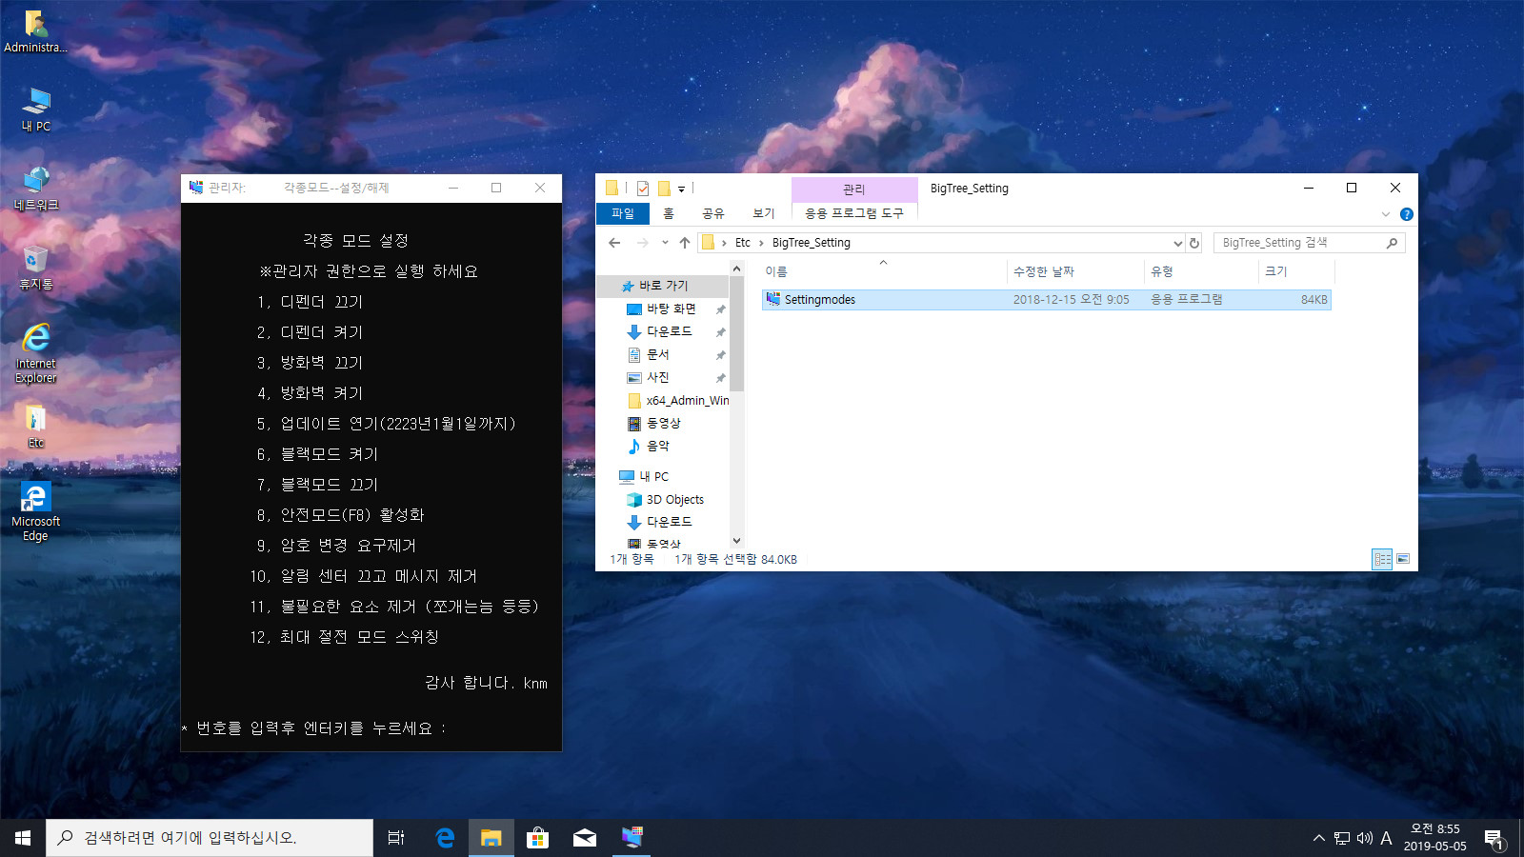Screen dimensions: 1524x857
Task: Switch to Settingmodes app on taskbar
Action: [x=632, y=838]
